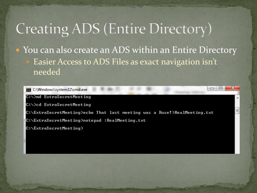
Task: Click the 'notepad :RealMeeting.txt' command line
Action: coord(86,120)
